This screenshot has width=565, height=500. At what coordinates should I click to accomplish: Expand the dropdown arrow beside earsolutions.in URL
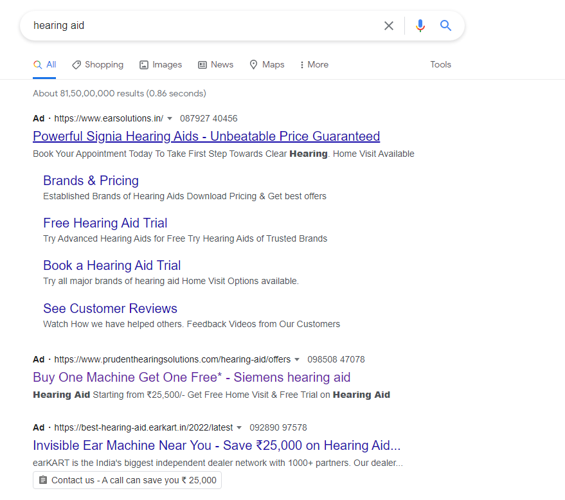pyautogui.click(x=170, y=118)
